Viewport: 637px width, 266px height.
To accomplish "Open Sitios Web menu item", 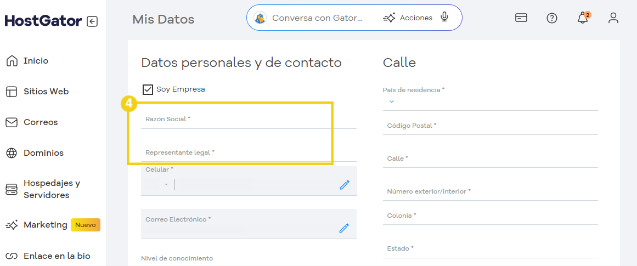I will pos(46,92).
